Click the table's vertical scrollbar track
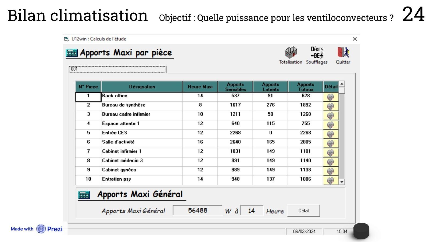Screen dimensions: 430x242 [x=342, y=136]
